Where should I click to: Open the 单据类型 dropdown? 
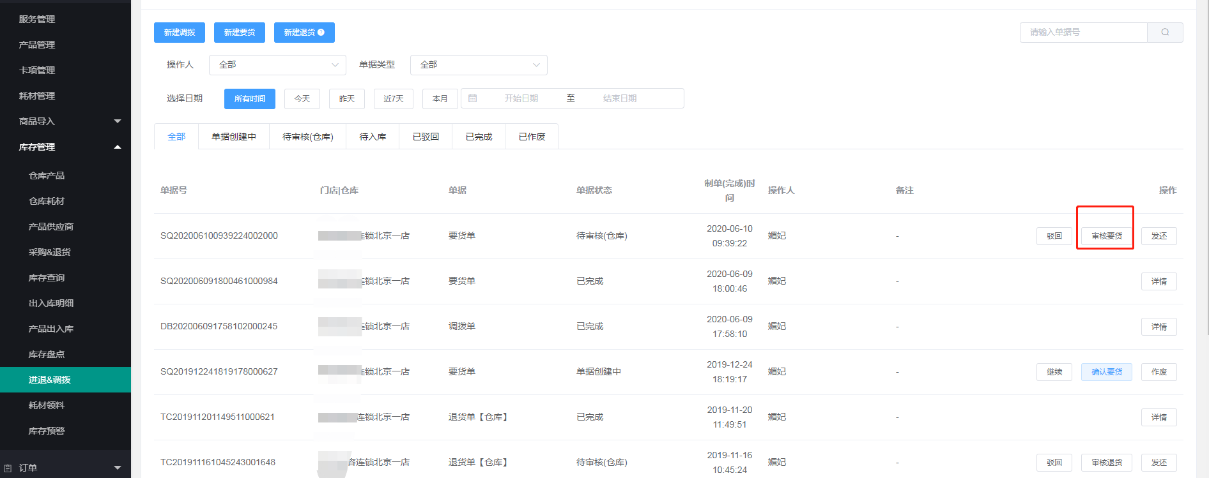(479, 65)
